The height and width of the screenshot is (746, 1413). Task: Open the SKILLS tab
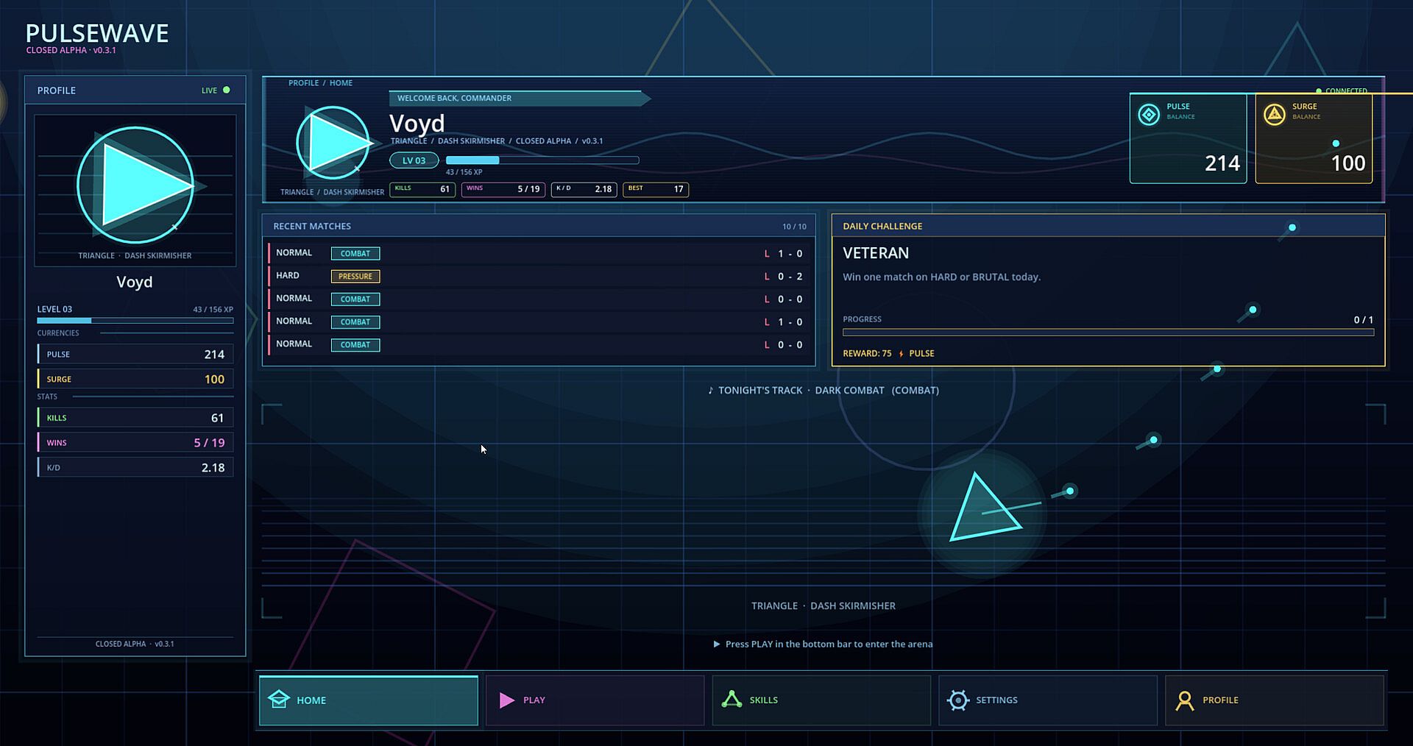[821, 700]
